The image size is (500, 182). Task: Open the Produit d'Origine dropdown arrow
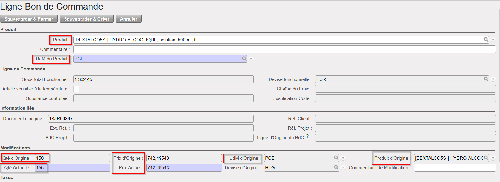pyautogui.click(x=493, y=158)
